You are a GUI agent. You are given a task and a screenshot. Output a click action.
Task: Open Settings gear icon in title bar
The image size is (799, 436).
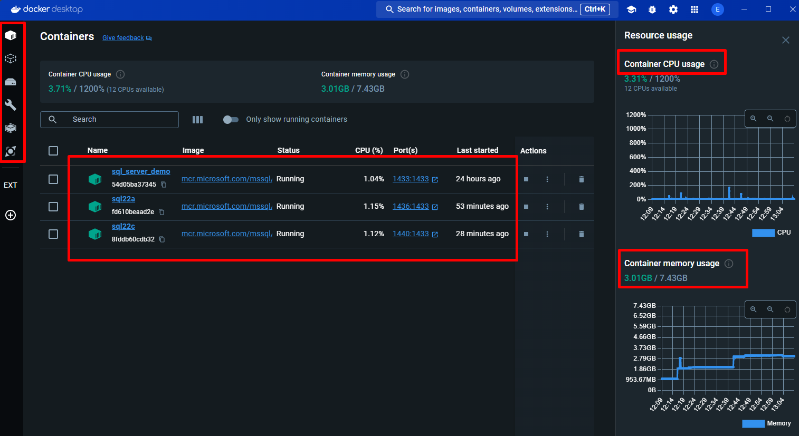[x=673, y=9]
